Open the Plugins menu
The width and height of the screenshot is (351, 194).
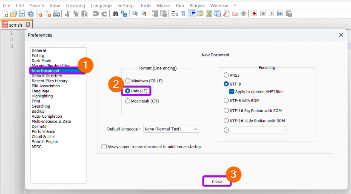point(197,6)
